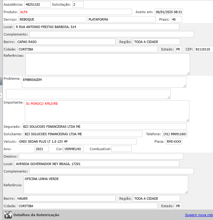Screen dimensions: 213x220
Task: Click the Detalhes da Roteirização globe icon
Action: (x=8, y=215)
